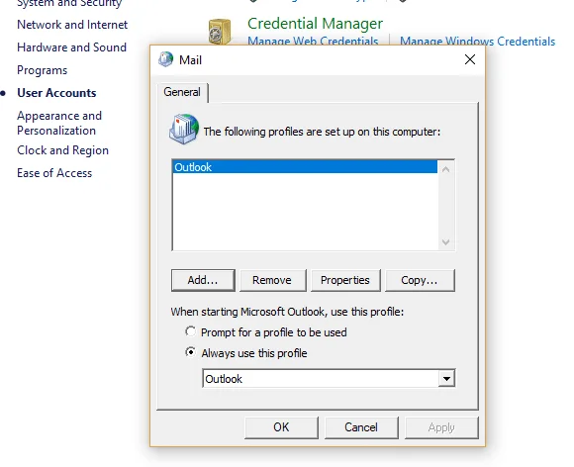Click Cancel in the Mail dialog
This screenshot has height=467, width=574.
click(361, 427)
